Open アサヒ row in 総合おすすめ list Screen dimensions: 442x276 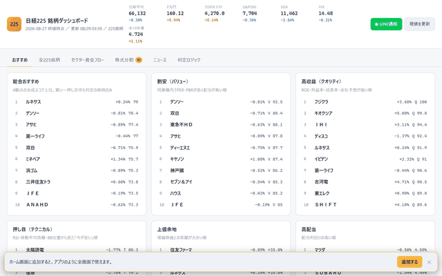pos(77,125)
